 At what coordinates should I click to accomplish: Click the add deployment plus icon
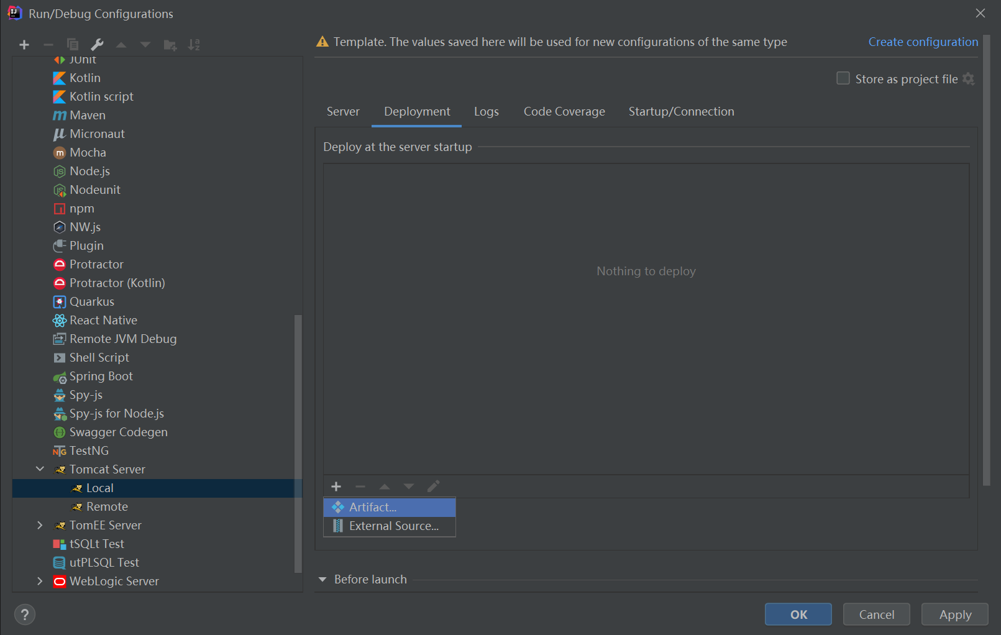(336, 487)
